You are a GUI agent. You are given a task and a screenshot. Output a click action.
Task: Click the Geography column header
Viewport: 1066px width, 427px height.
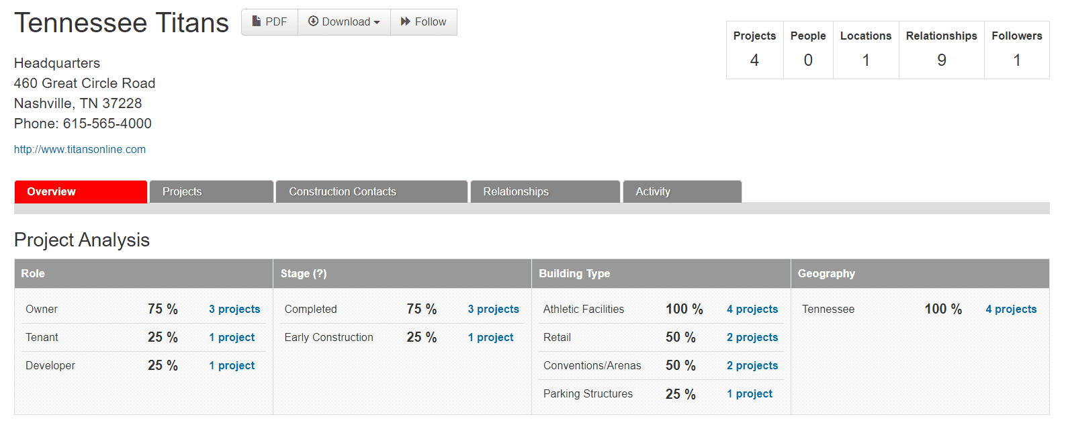click(x=920, y=273)
